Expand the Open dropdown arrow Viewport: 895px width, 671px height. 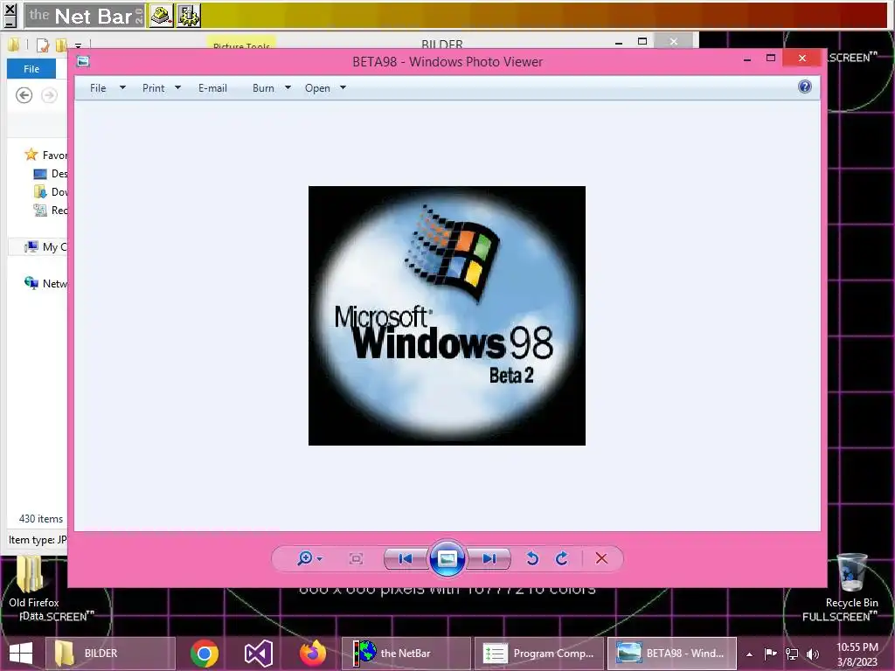coord(343,88)
